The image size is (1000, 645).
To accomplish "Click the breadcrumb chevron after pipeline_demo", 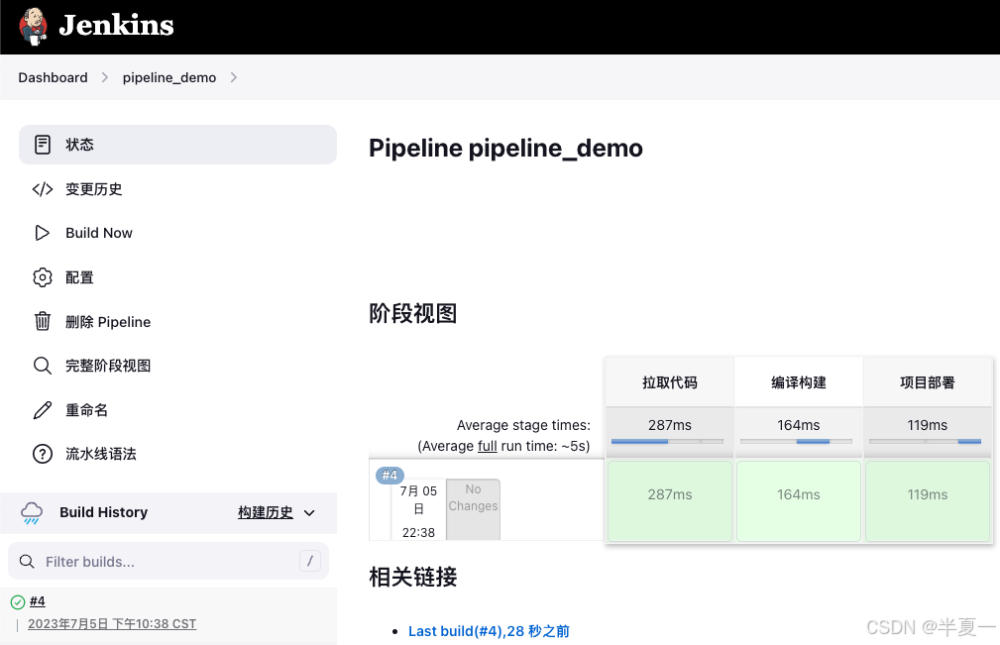I will 235,77.
